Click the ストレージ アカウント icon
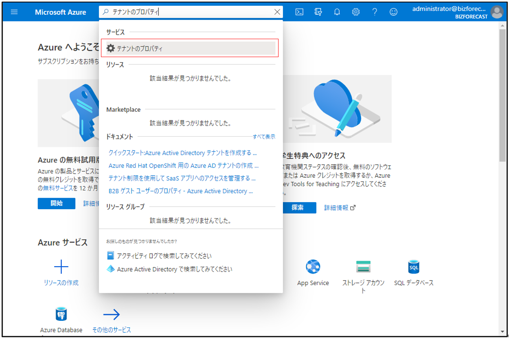 363,267
